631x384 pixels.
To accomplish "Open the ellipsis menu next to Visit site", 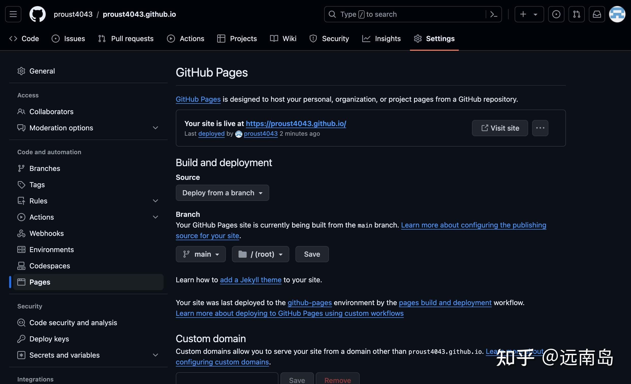I will (540, 128).
